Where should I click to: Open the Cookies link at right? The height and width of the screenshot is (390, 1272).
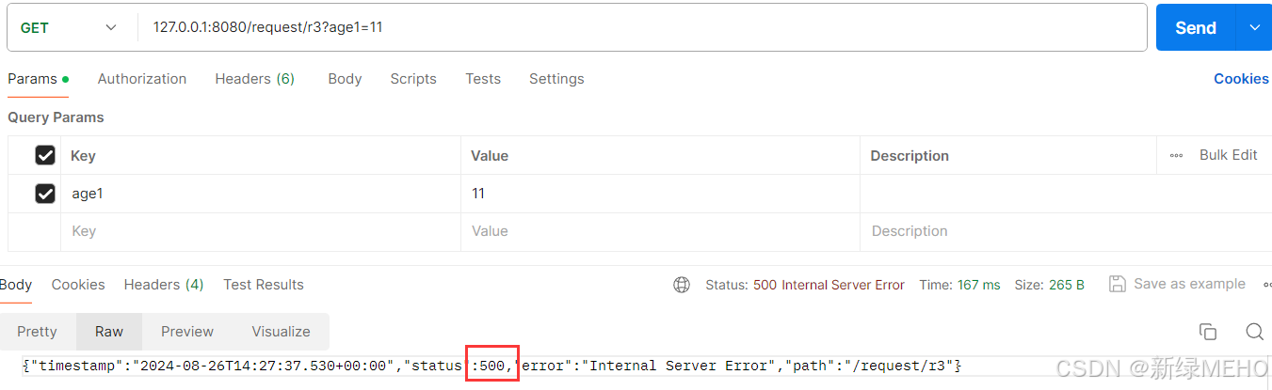click(x=1241, y=79)
